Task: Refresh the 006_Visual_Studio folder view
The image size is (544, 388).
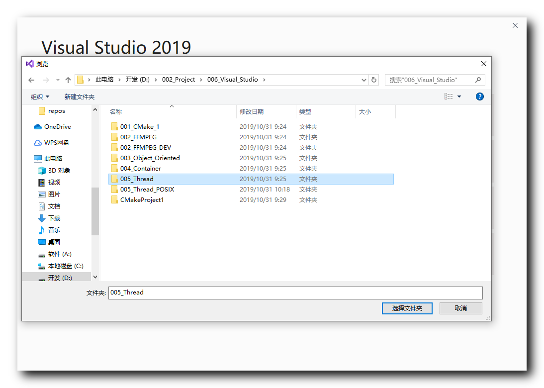Action: (374, 80)
